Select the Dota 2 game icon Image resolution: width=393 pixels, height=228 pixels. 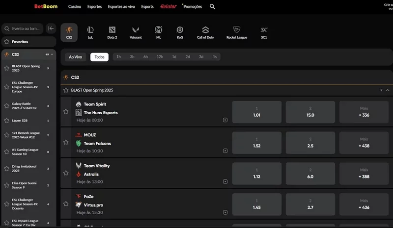point(112,32)
